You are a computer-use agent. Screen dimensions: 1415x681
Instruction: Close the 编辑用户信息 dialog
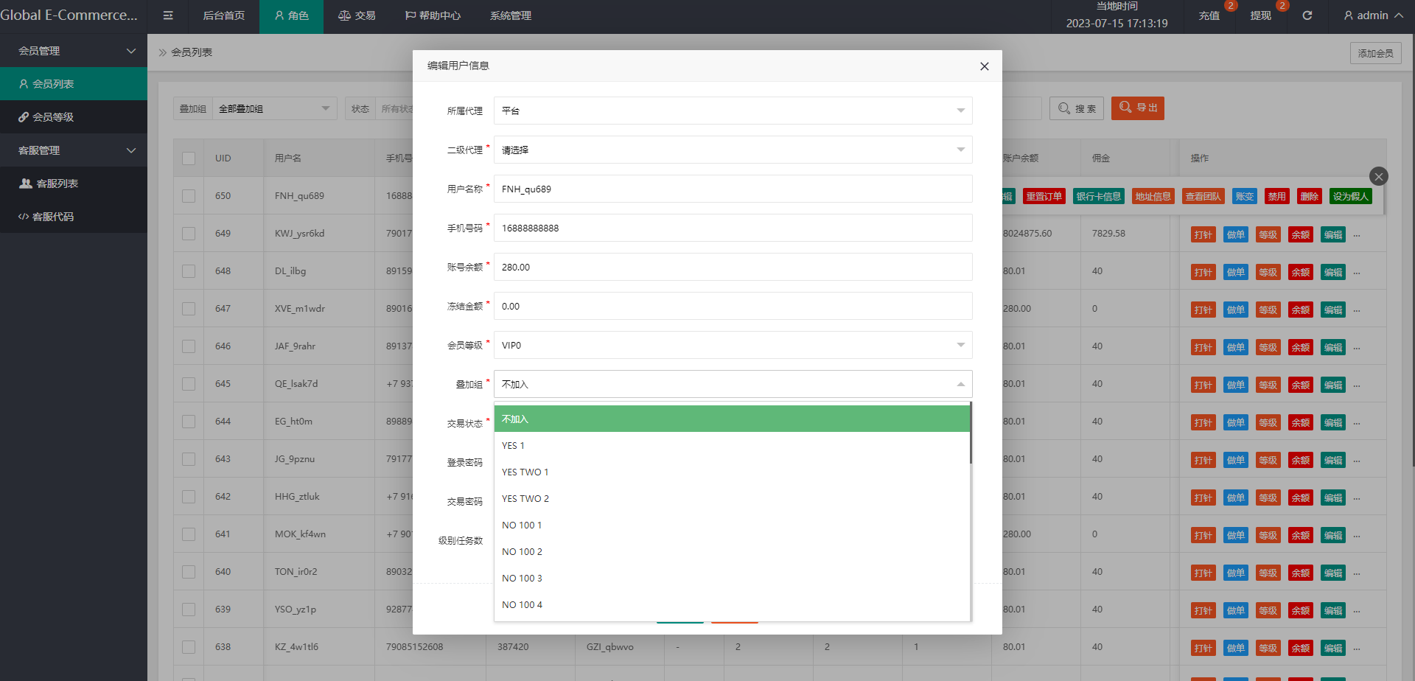985,66
